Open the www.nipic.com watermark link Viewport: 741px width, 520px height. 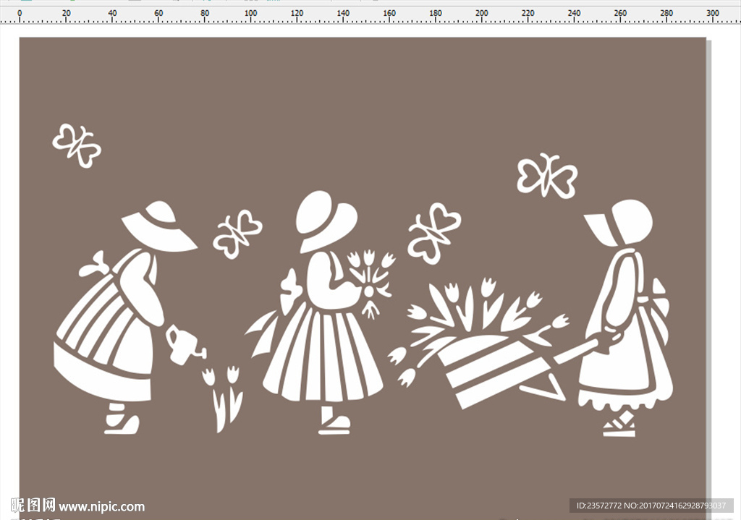pos(101,506)
